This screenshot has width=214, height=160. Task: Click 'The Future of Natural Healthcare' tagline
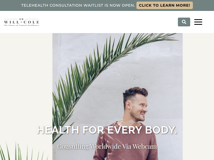click(x=21, y=25)
